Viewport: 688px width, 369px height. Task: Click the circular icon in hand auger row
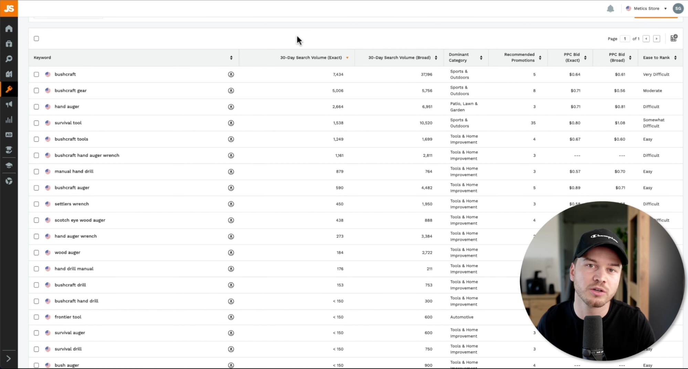point(231,107)
